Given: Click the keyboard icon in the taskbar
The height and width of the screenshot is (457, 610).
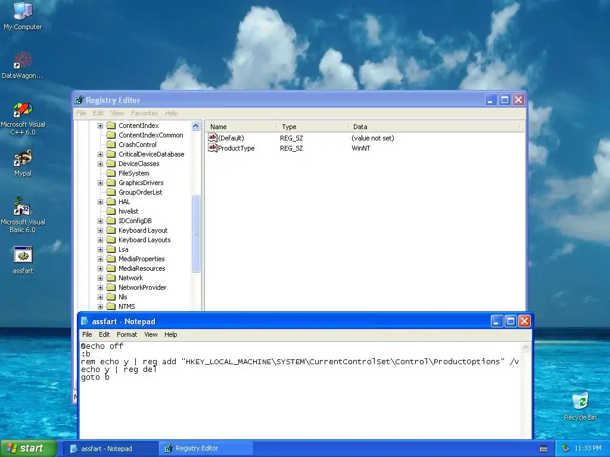Looking at the screenshot, I should (x=543, y=449).
